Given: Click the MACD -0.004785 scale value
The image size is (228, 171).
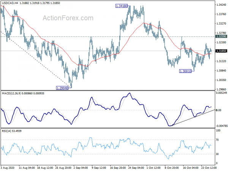Looking at the screenshot, I should tap(222, 126).
